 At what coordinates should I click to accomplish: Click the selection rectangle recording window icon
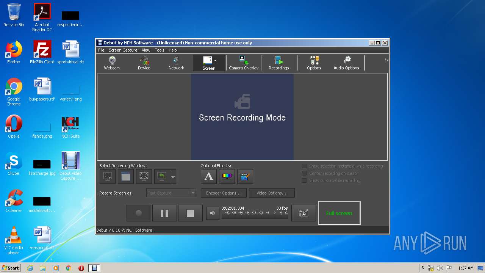click(108, 176)
